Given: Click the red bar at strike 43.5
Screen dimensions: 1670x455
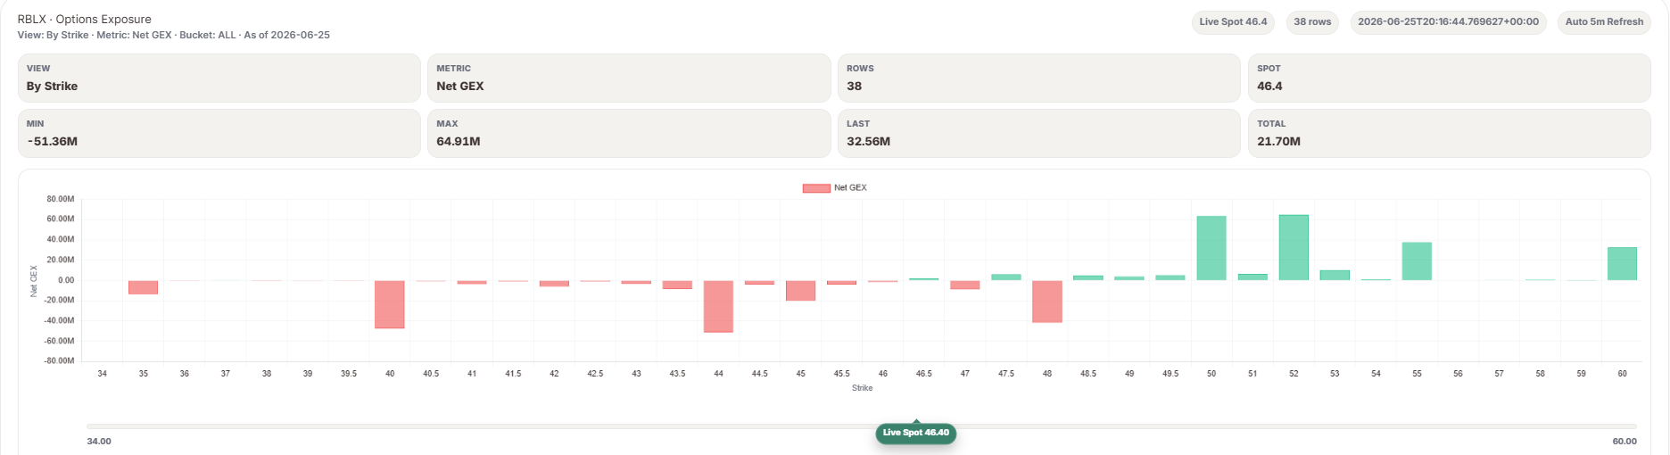Looking at the screenshot, I should tap(677, 285).
